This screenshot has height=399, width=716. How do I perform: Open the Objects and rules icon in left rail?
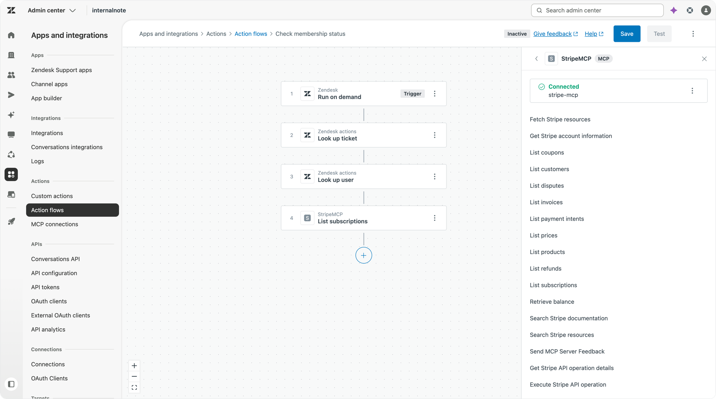11,155
